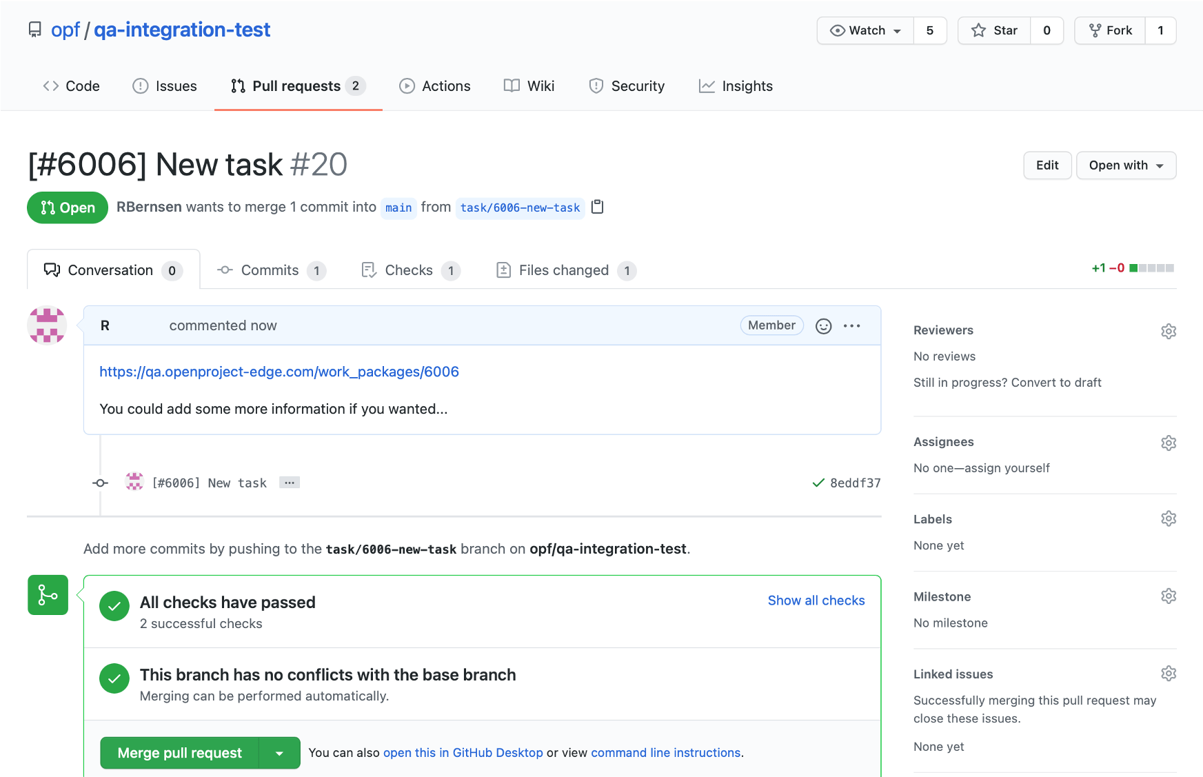
Task: Open the comment's three-dot options menu
Action: tap(852, 326)
